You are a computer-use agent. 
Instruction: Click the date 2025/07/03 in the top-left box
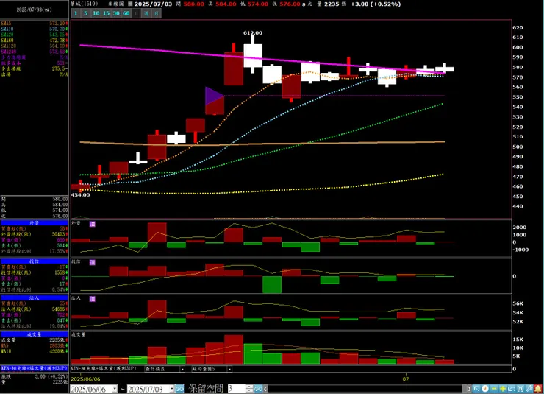34,10
